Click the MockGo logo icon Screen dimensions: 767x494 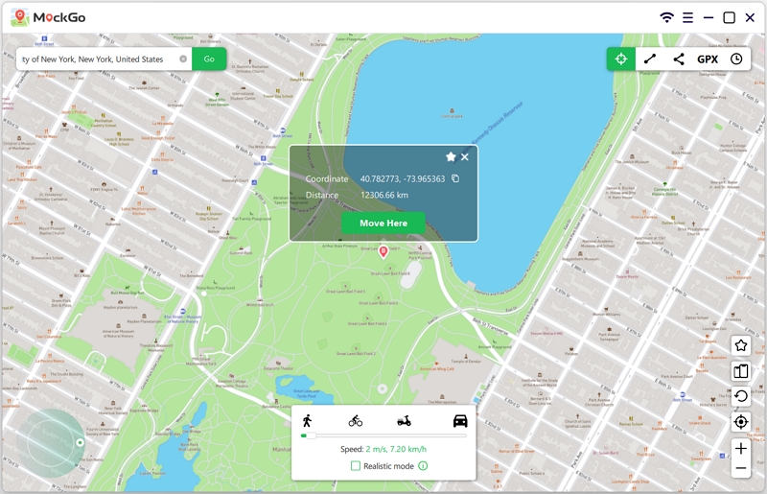19,17
